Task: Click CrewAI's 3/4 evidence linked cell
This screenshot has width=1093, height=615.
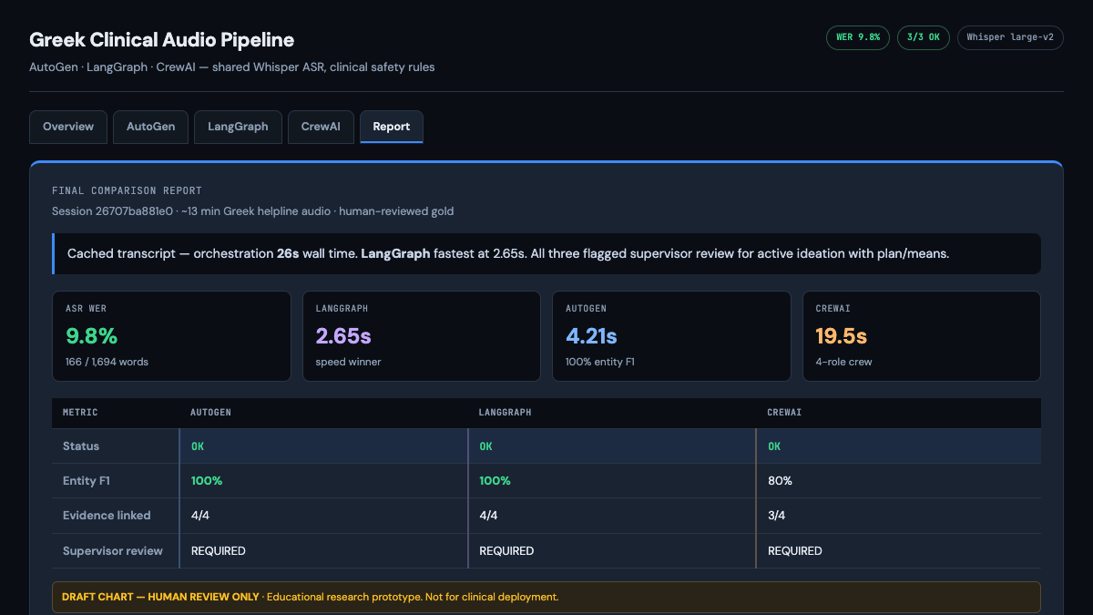Action: point(899,516)
